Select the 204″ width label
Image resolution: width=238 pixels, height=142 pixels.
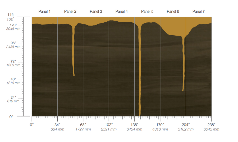point(186,125)
